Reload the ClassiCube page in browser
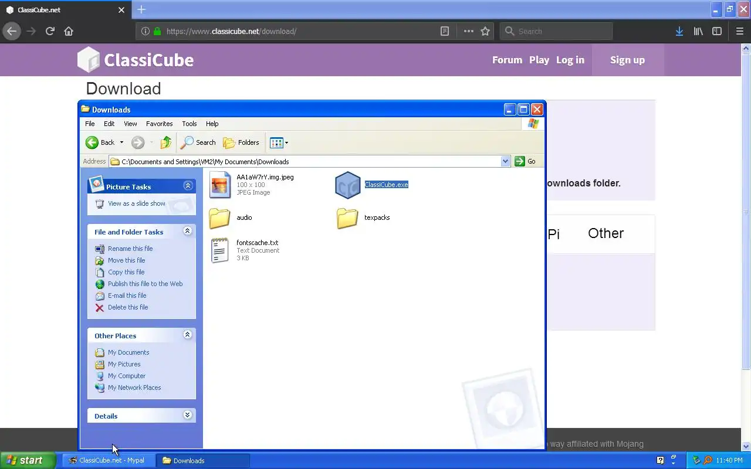 tap(50, 31)
